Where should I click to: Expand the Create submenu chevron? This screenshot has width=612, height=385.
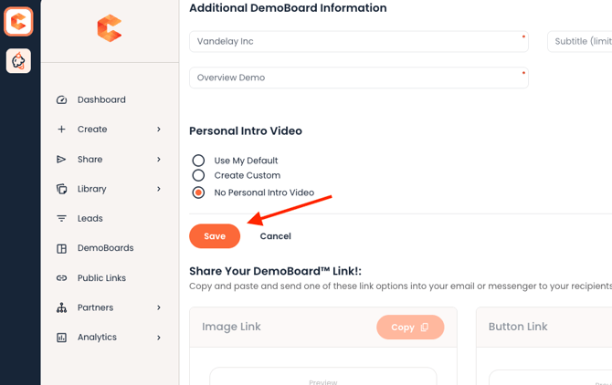coord(159,130)
